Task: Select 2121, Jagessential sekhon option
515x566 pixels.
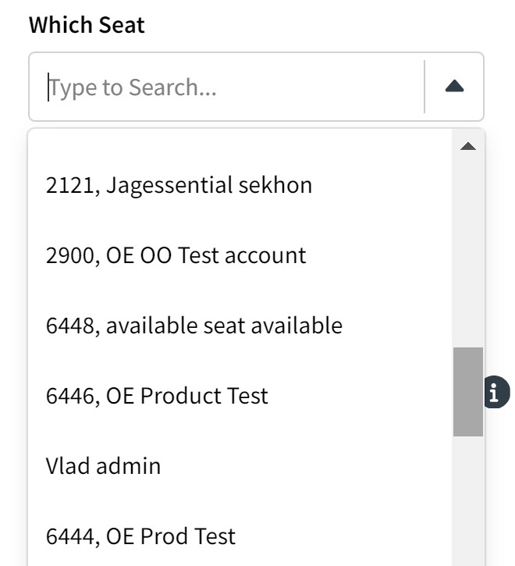Action: [x=179, y=185]
